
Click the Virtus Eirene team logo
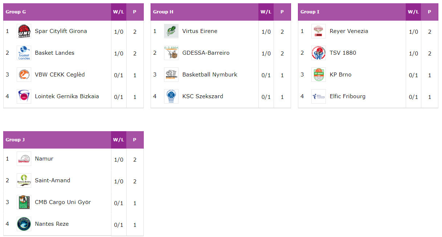pyautogui.click(x=171, y=31)
